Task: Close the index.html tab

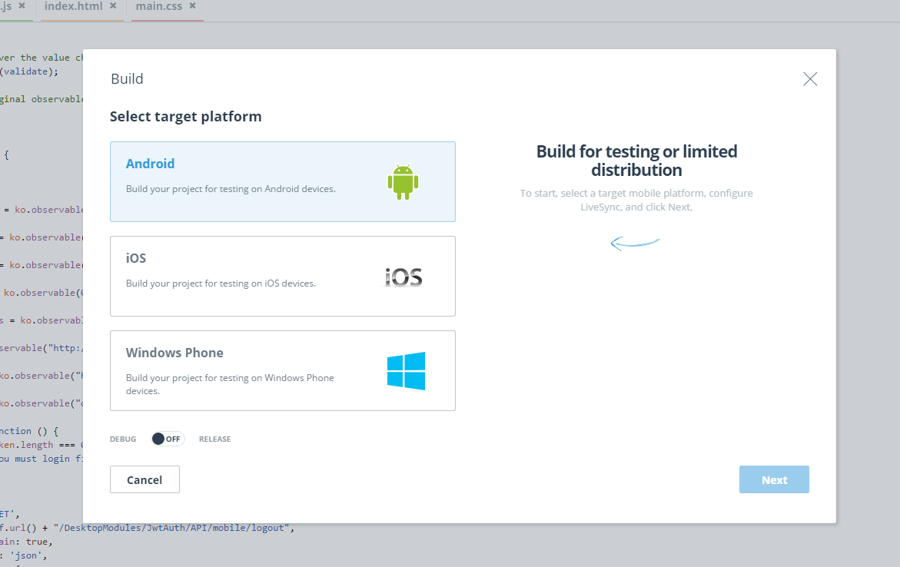Action: [x=113, y=5]
